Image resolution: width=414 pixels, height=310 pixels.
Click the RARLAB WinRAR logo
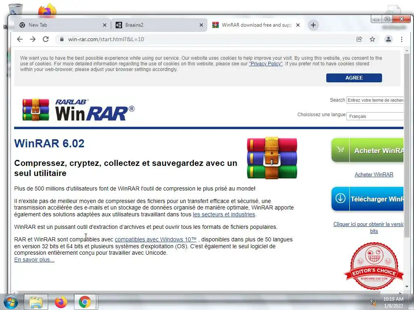point(78,110)
